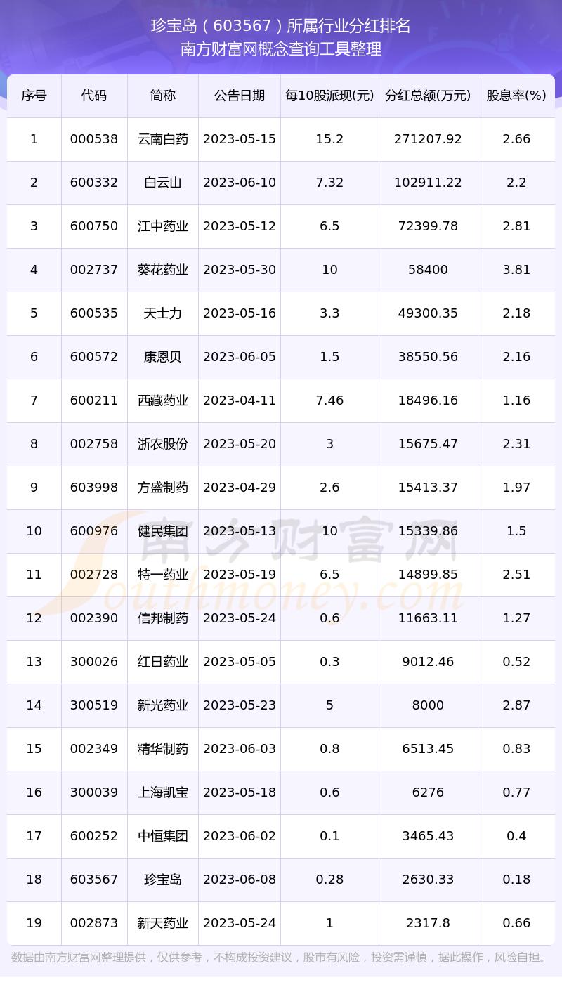562x992 pixels.
Task: Click total dividend 15339.86
Action: (429, 531)
